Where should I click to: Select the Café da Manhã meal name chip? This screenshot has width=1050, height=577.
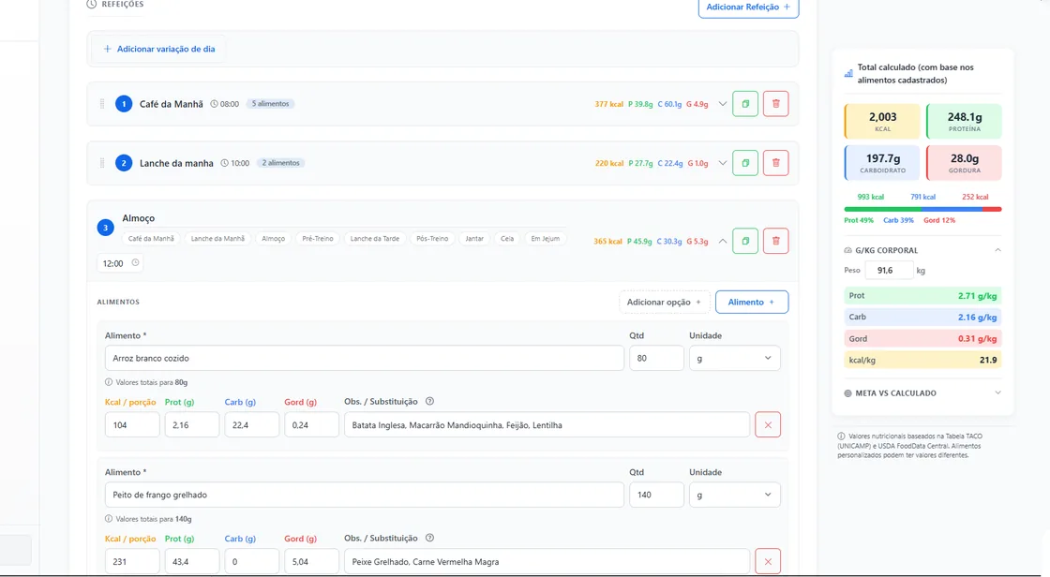(x=151, y=239)
